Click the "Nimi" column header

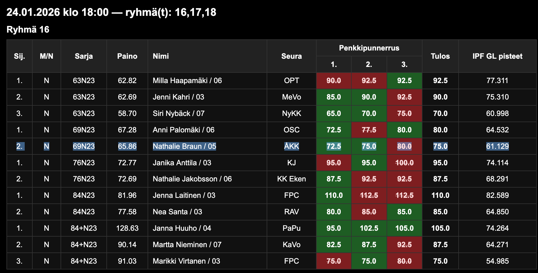click(161, 56)
